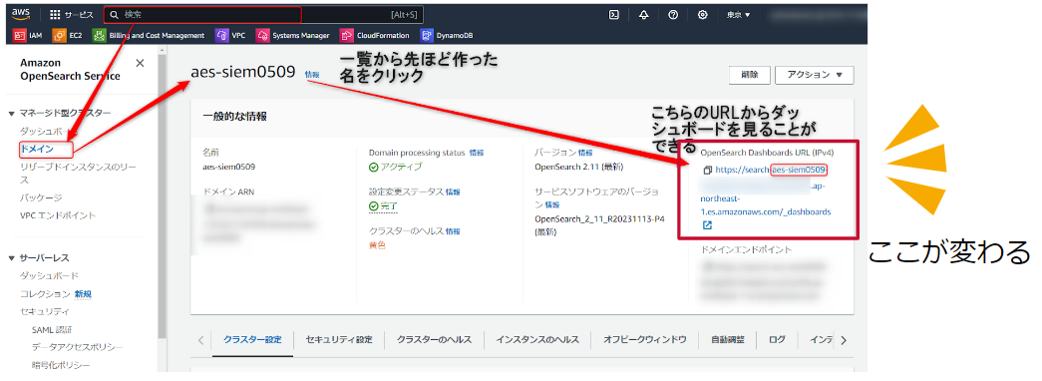Open the AWS CloudShell icon

coord(614,15)
